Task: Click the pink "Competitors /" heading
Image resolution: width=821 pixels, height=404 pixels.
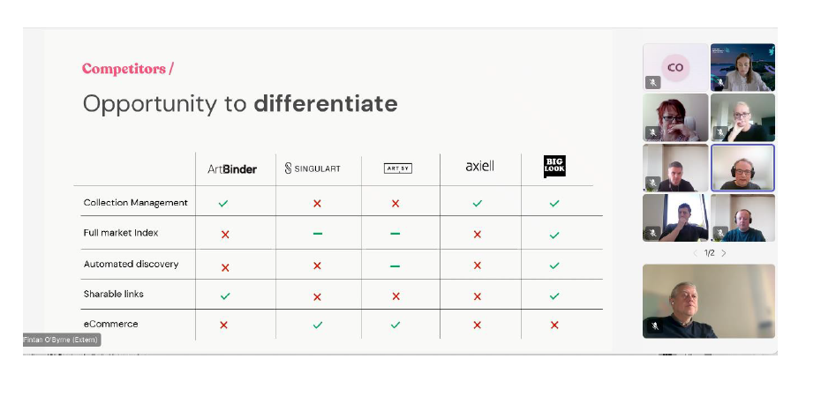Action: [x=128, y=69]
